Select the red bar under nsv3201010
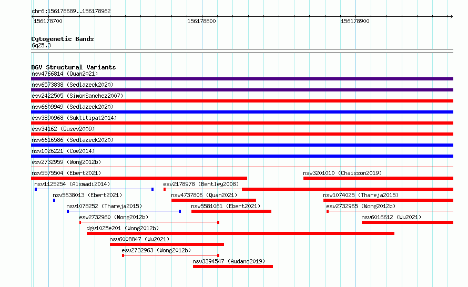 378,178
